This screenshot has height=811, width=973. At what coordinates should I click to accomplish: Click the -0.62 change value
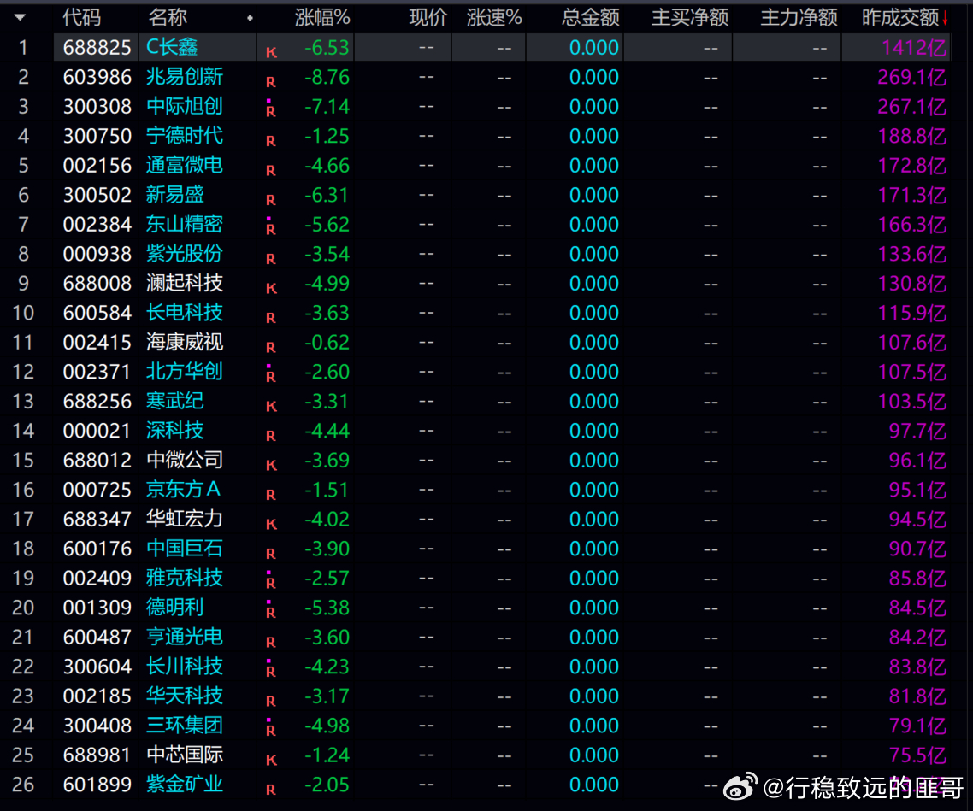point(327,342)
